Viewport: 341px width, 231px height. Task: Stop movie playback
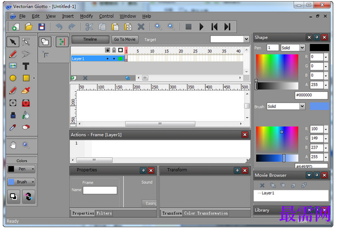click(188, 27)
